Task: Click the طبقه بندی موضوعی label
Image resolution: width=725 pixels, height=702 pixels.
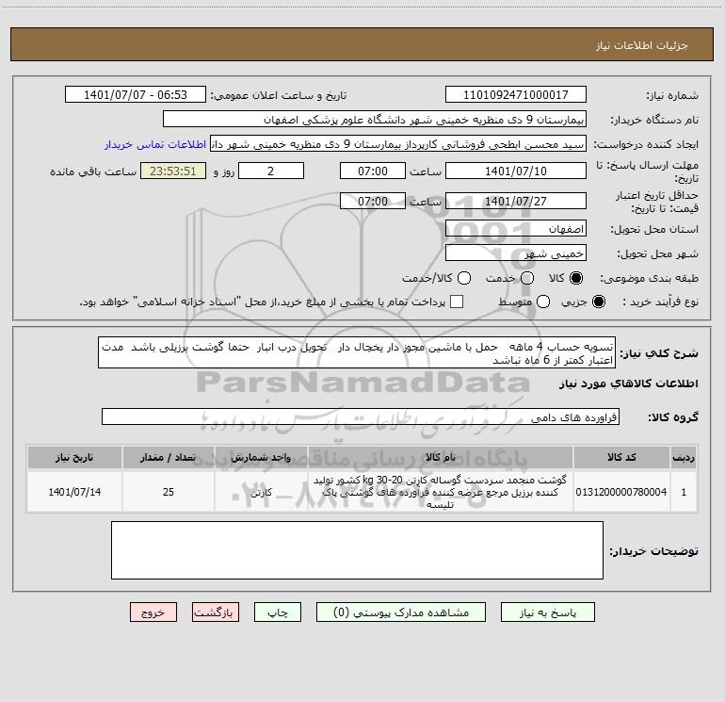Action: pyautogui.click(x=649, y=279)
